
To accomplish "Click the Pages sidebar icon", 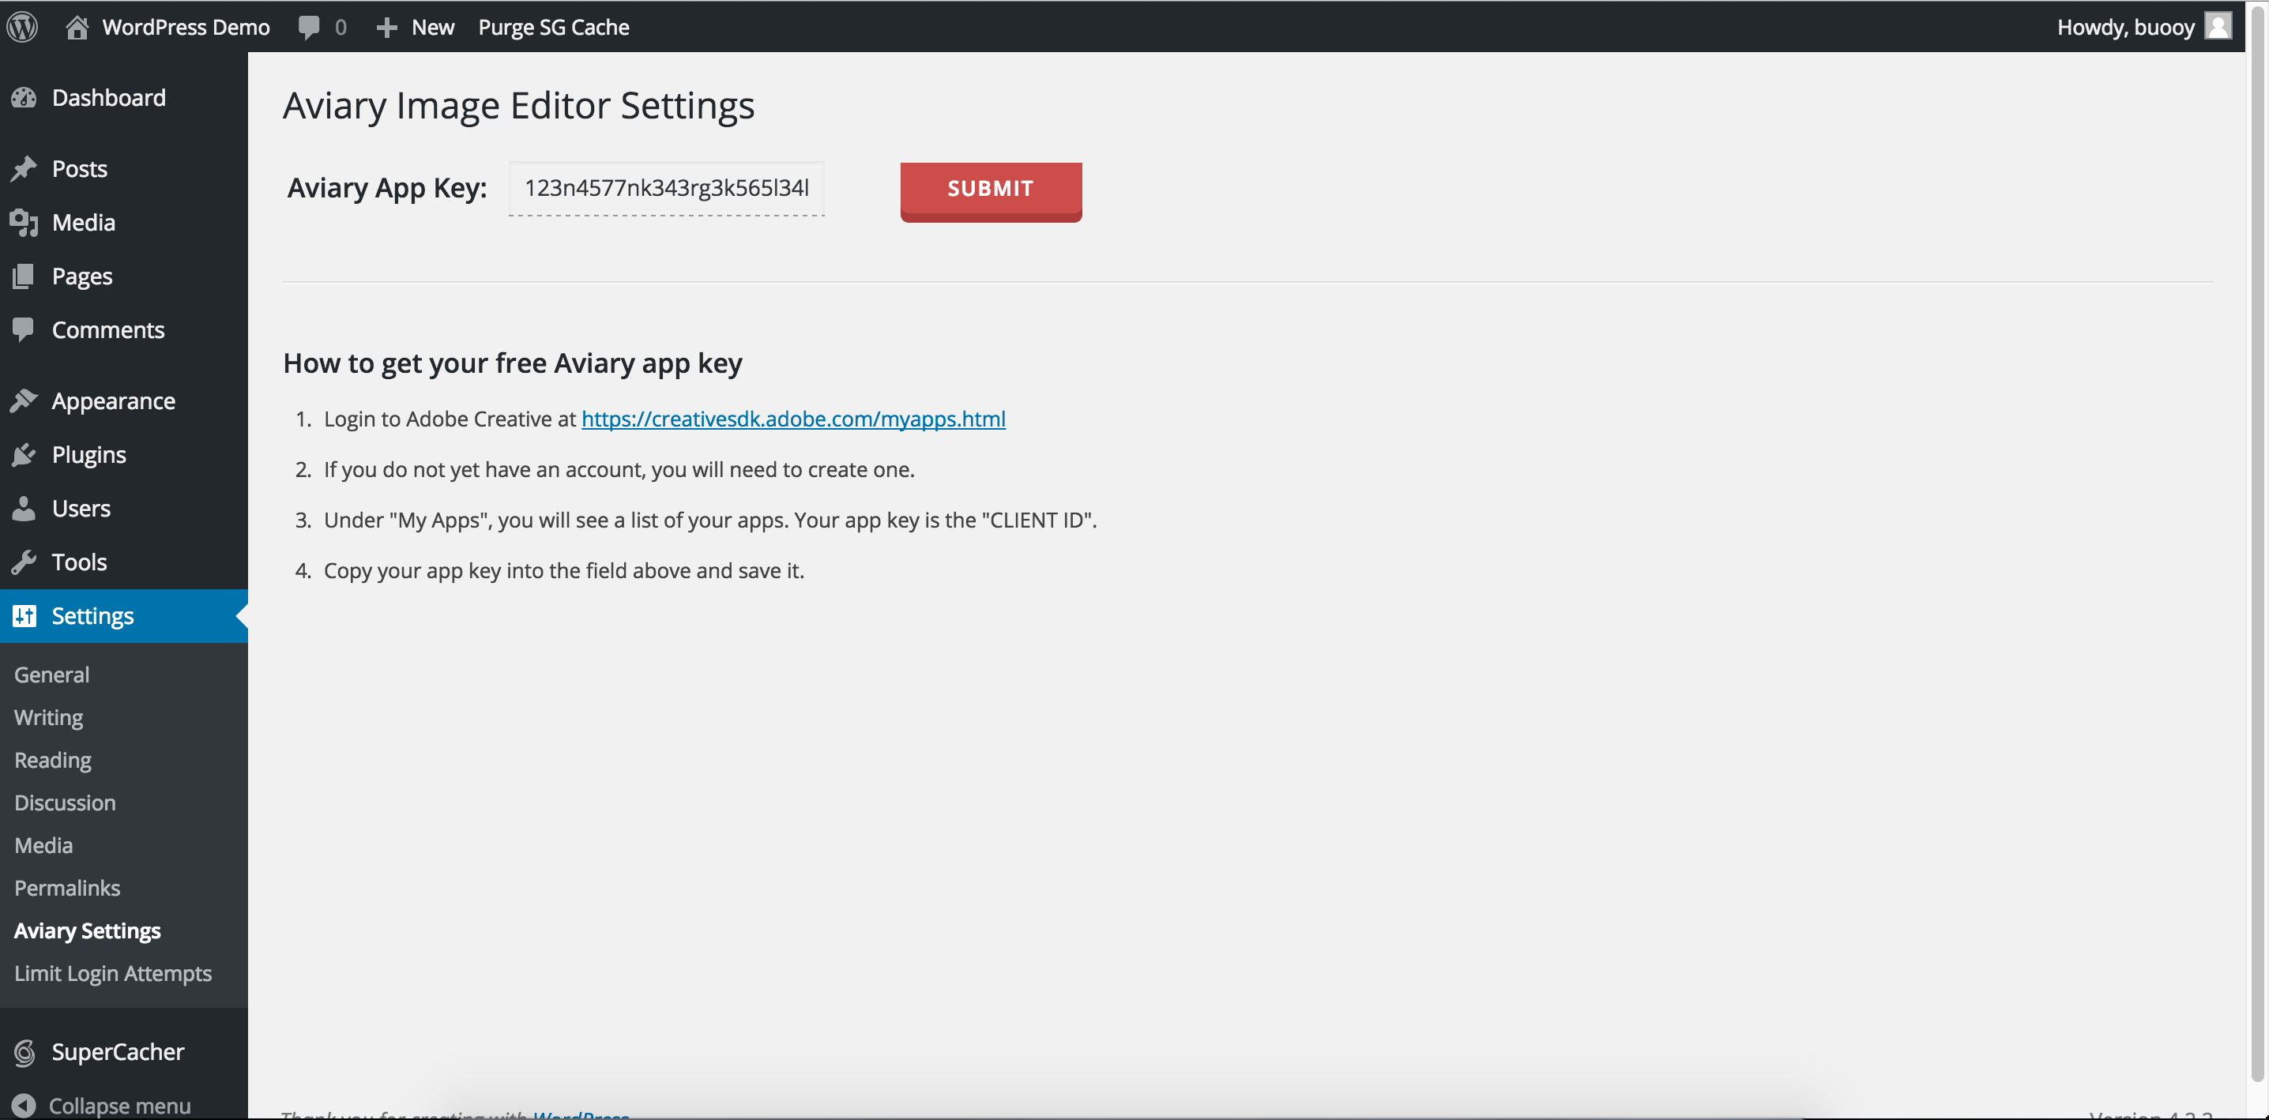I will (x=24, y=276).
